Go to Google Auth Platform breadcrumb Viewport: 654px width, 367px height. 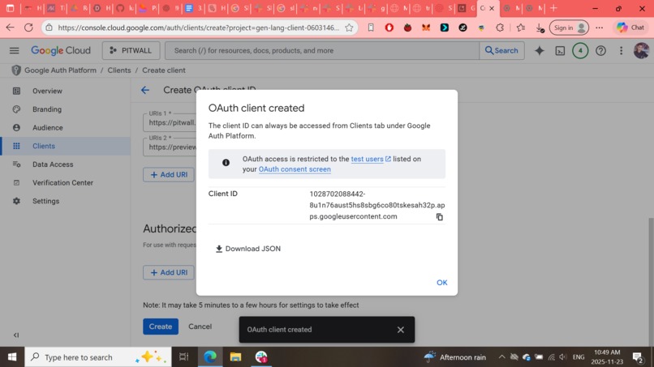[x=60, y=70]
